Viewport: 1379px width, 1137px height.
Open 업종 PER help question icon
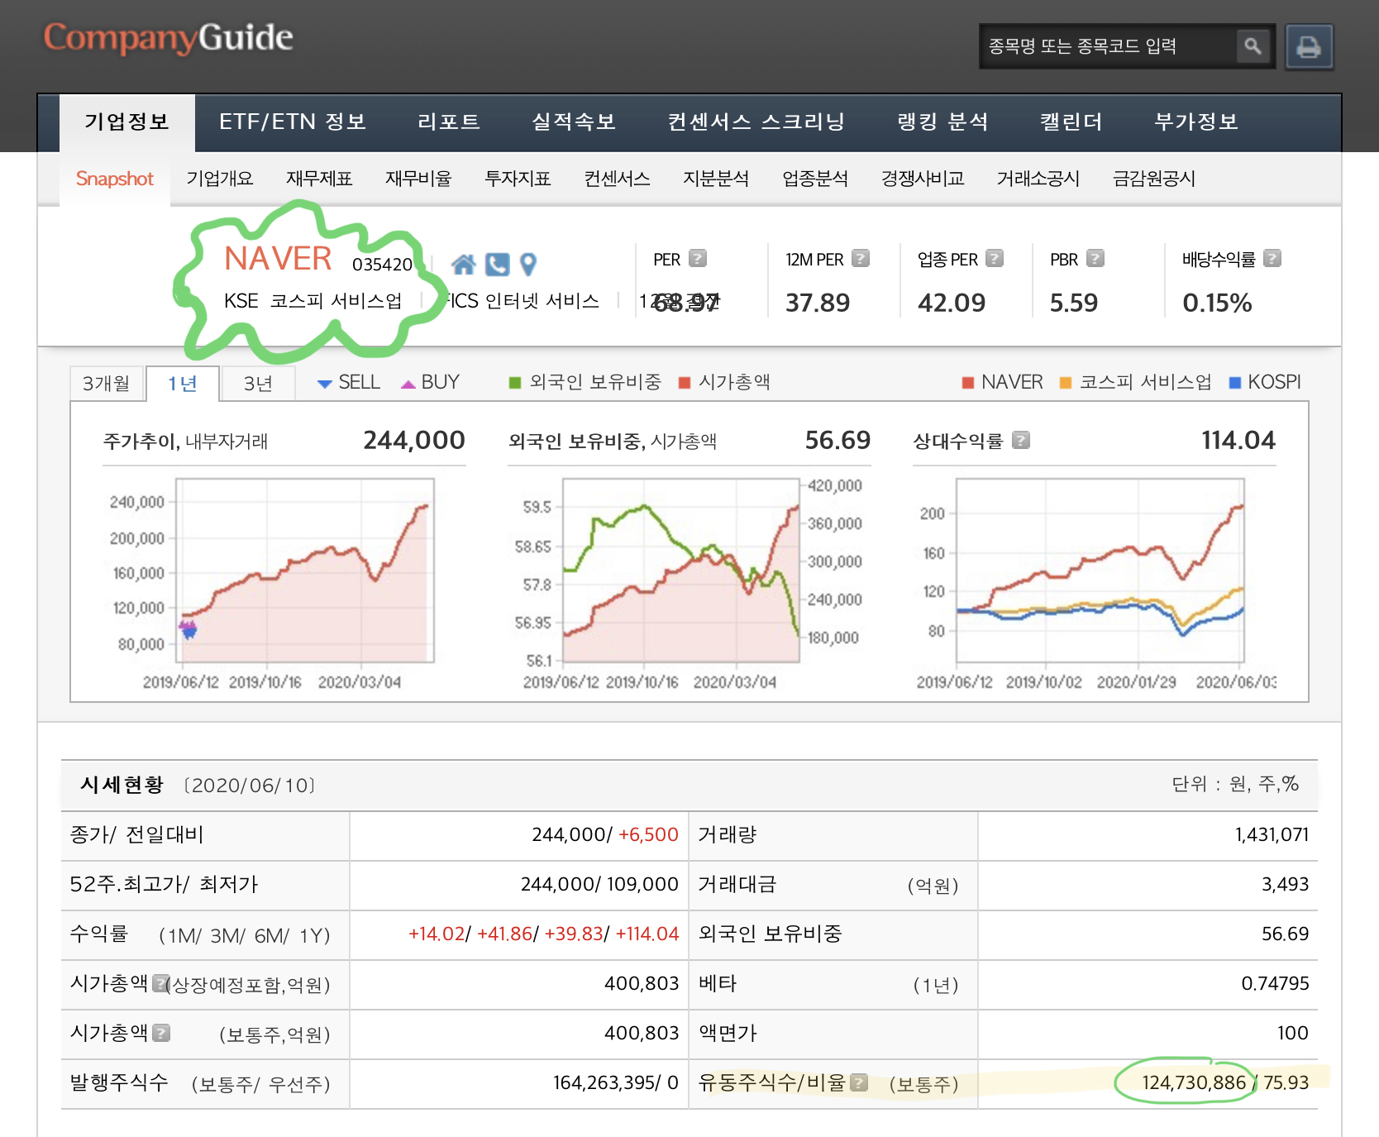(x=995, y=259)
